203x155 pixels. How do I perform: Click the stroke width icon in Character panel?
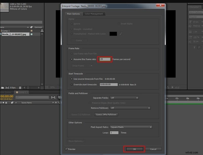(190, 32)
